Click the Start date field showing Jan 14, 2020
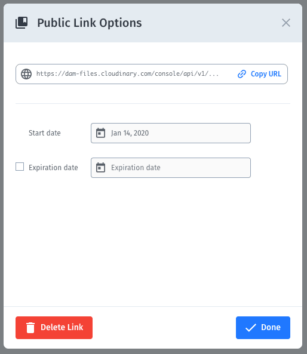The width and height of the screenshot is (307, 354). [171, 133]
